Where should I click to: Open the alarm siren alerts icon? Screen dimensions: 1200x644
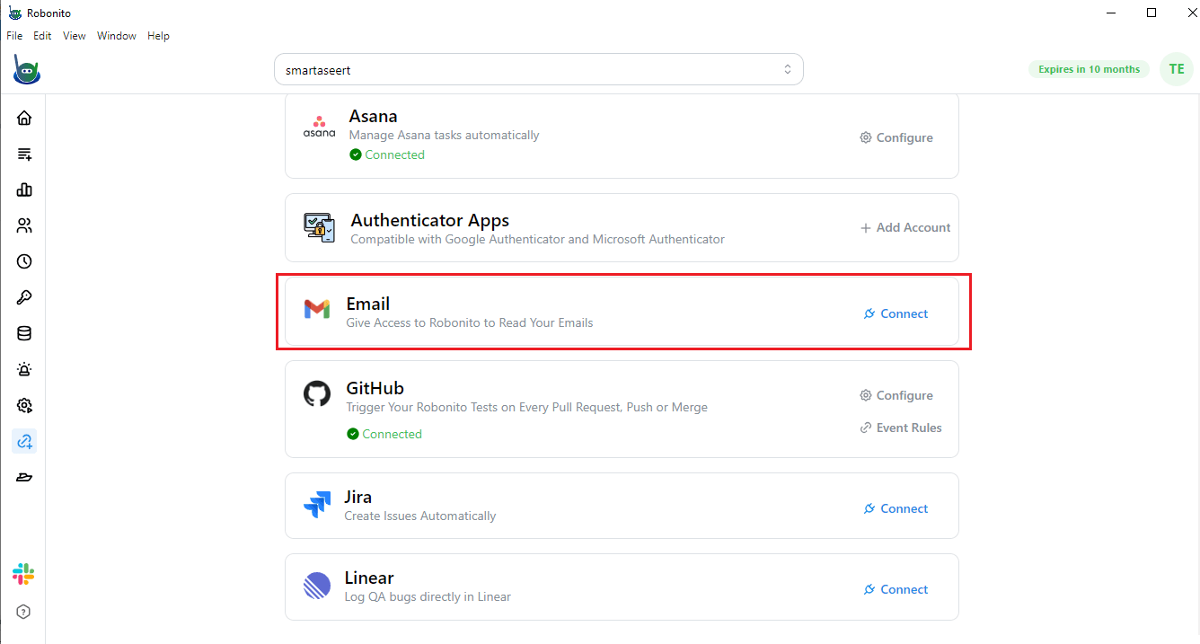(x=24, y=369)
